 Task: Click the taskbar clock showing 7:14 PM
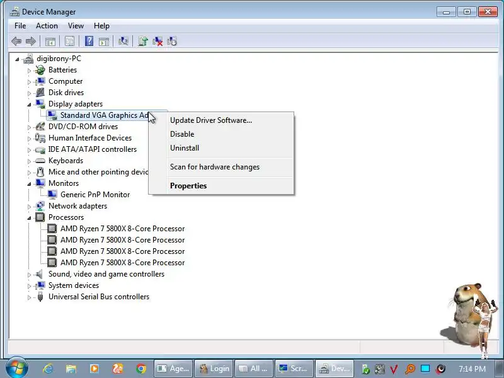point(472,369)
